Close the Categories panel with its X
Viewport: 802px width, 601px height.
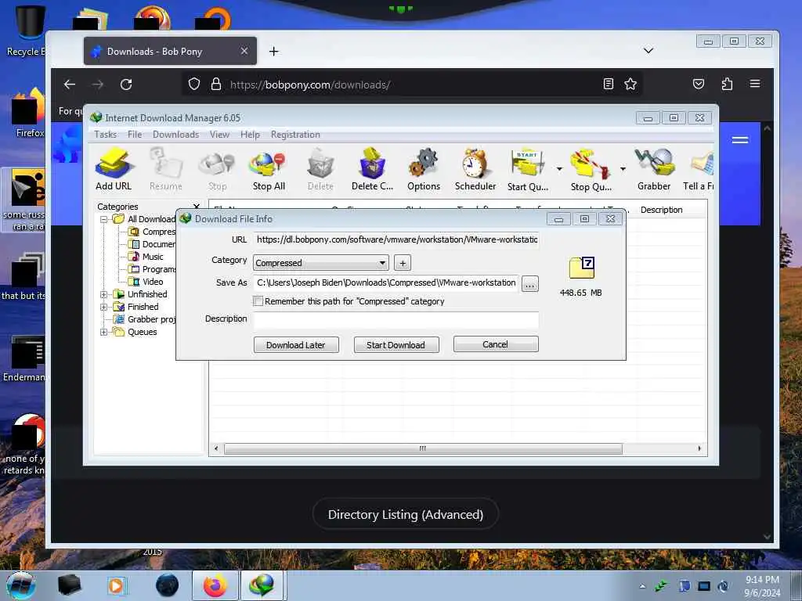197,207
